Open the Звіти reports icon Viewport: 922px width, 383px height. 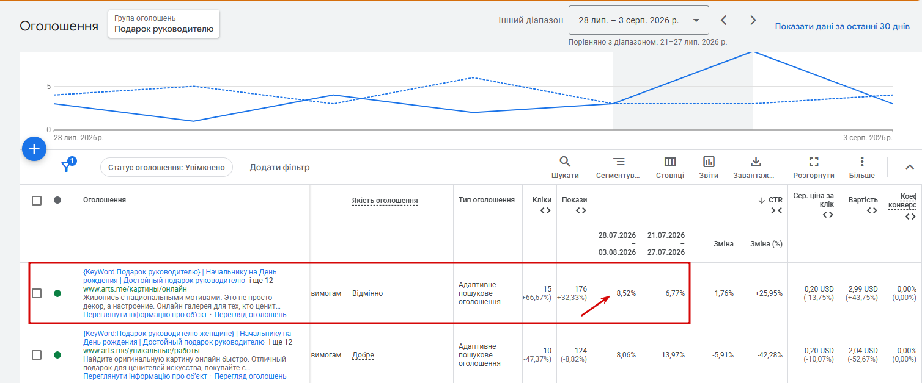[709, 168]
